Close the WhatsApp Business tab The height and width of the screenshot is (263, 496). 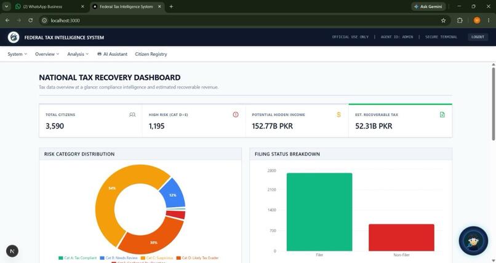click(x=82, y=7)
